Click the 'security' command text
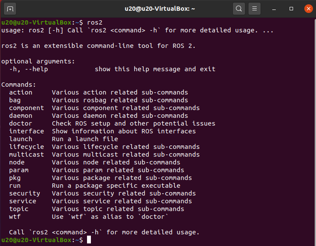The width and height of the screenshot is (316, 246). (25, 193)
